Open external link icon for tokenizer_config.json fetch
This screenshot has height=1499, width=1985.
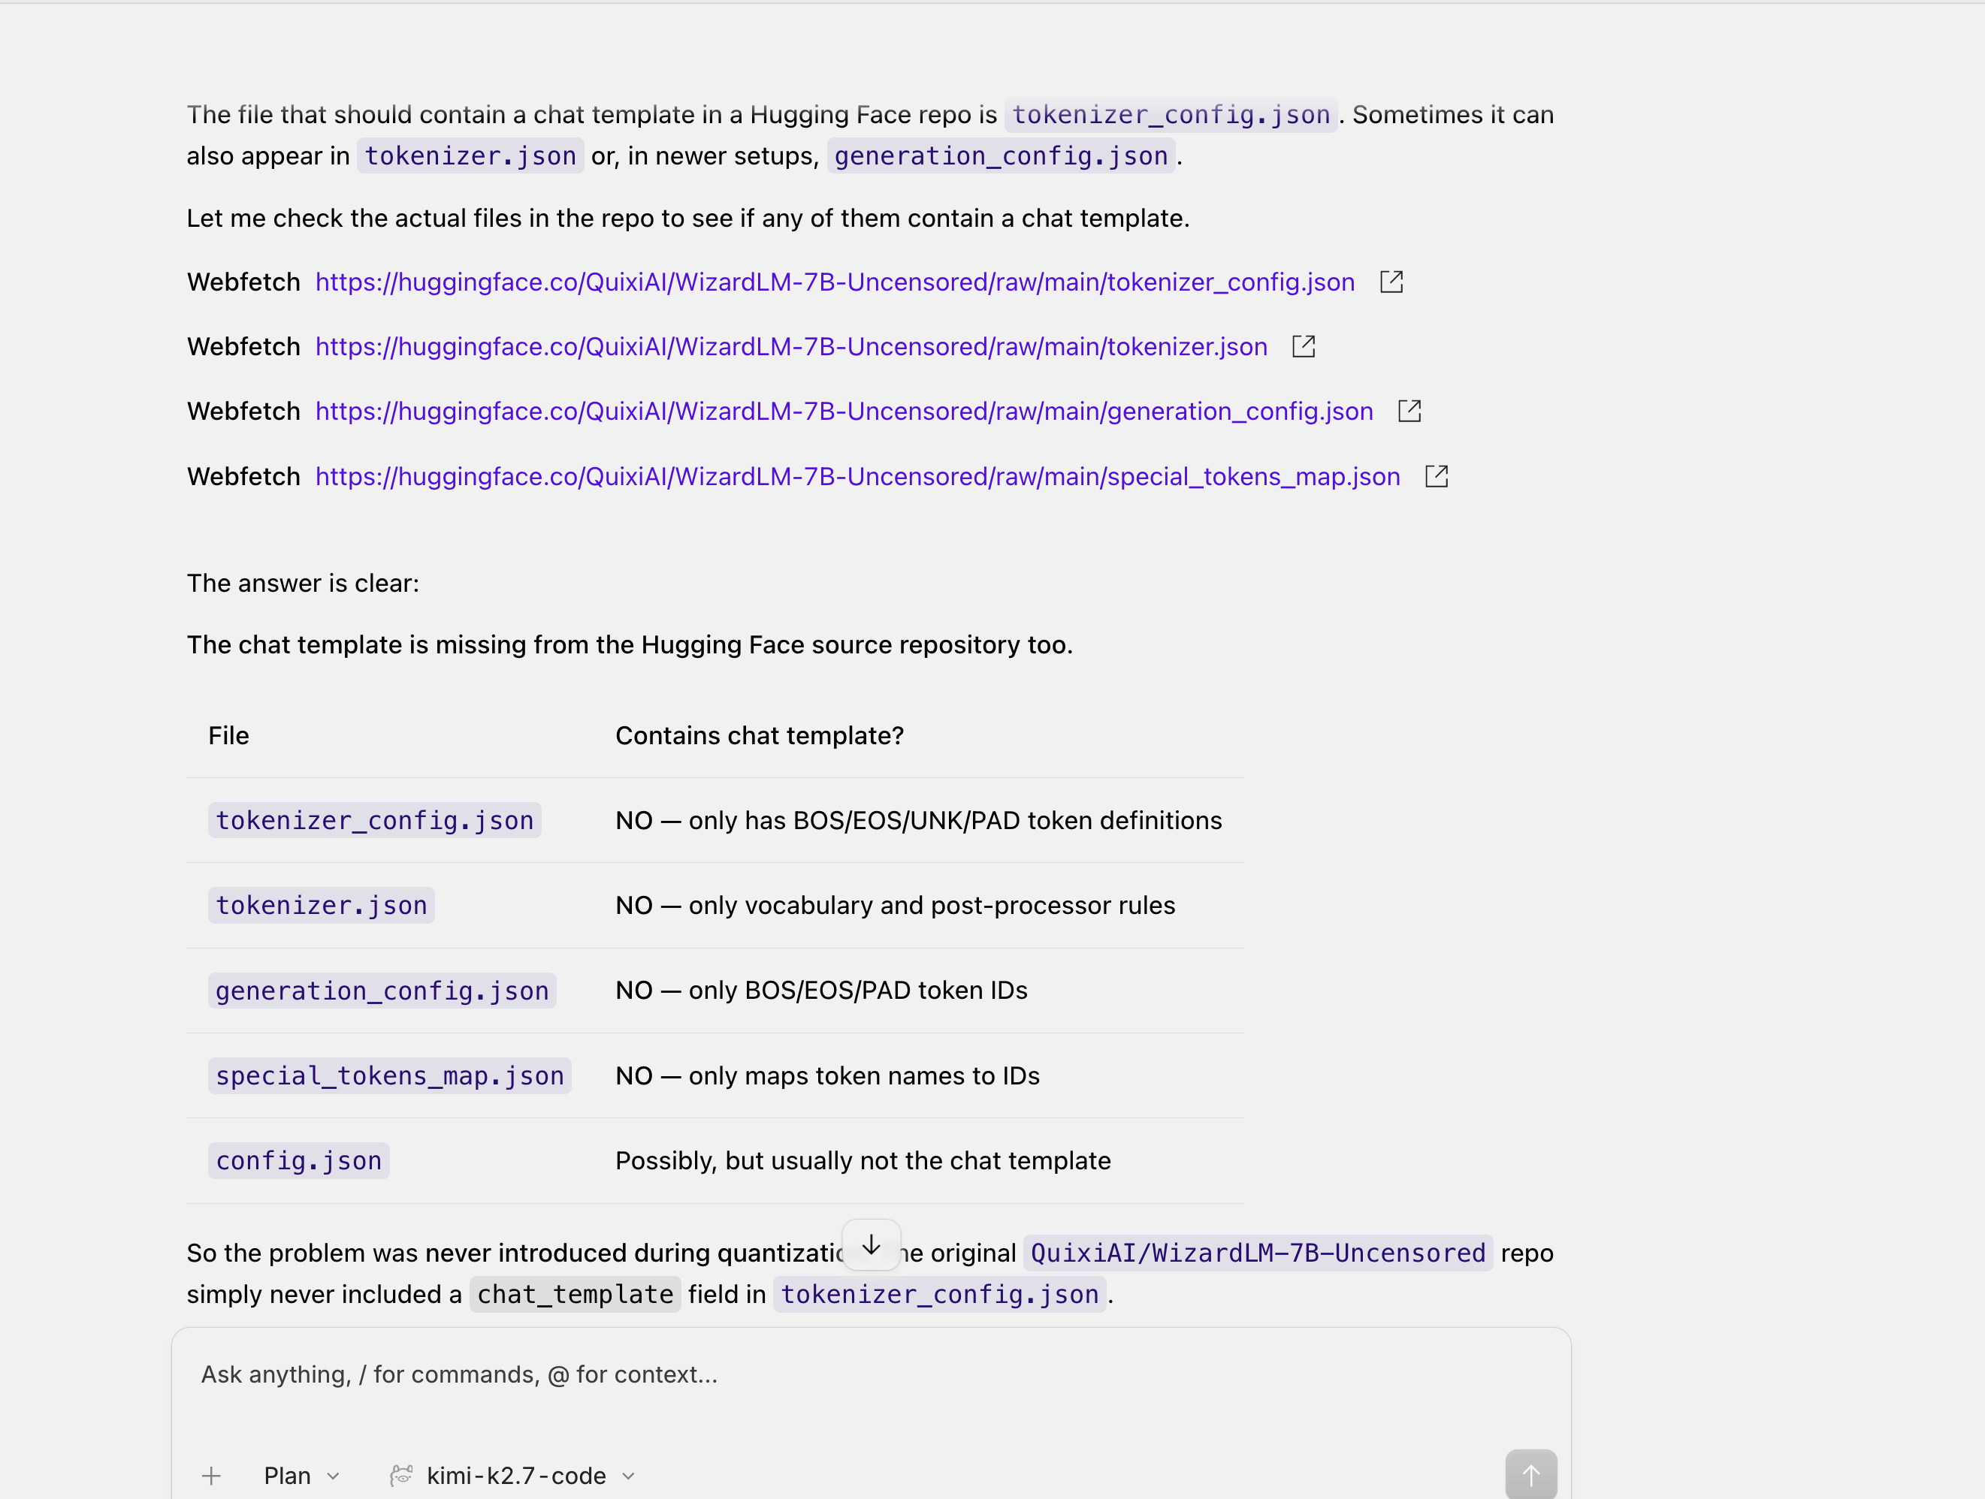(x=1391, y=282)
